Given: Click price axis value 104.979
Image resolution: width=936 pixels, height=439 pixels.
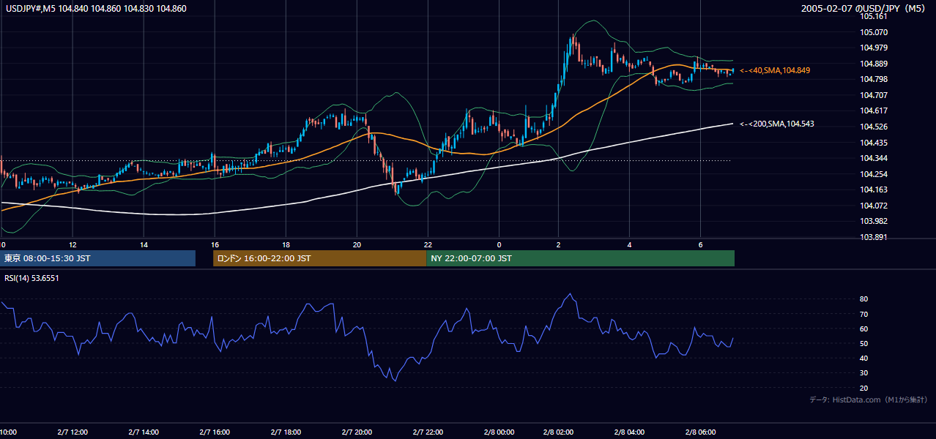Looking at the screenshot, I should coord(874,48).
